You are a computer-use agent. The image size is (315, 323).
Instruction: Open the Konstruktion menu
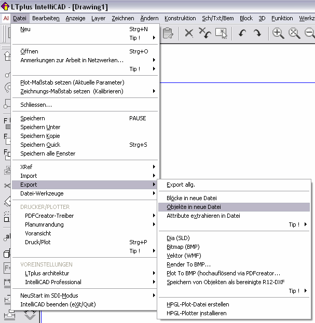(x=180, y=18)
